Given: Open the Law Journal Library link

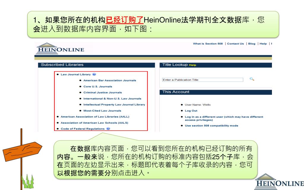Looking at the screenshot, I should (76, 75).
